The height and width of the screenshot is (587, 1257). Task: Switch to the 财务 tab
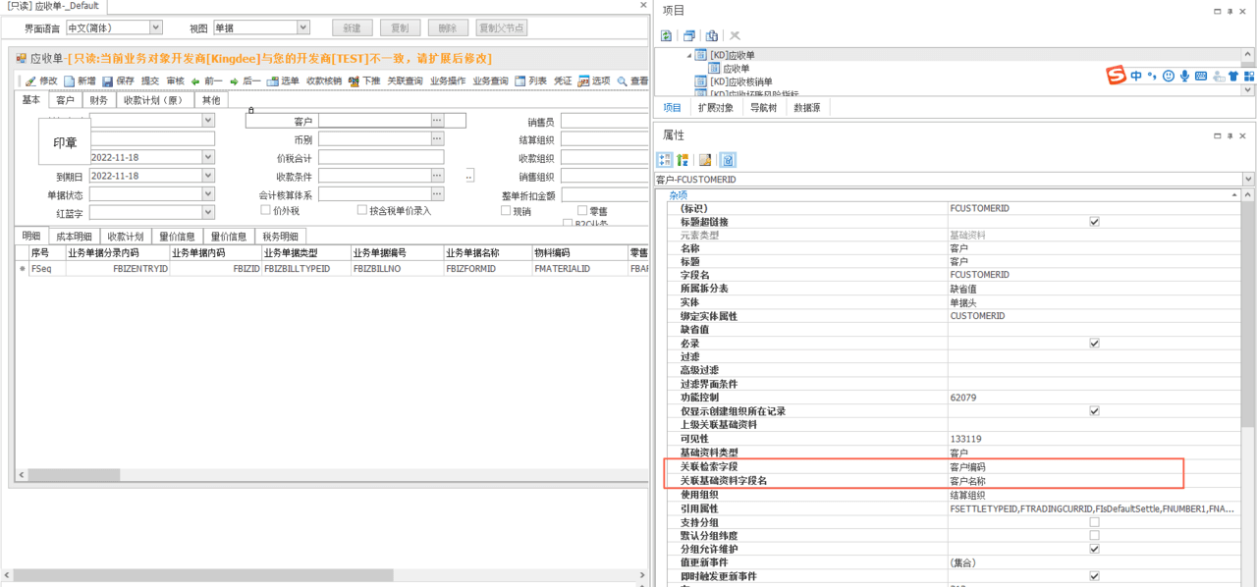[x=98, y=100]
